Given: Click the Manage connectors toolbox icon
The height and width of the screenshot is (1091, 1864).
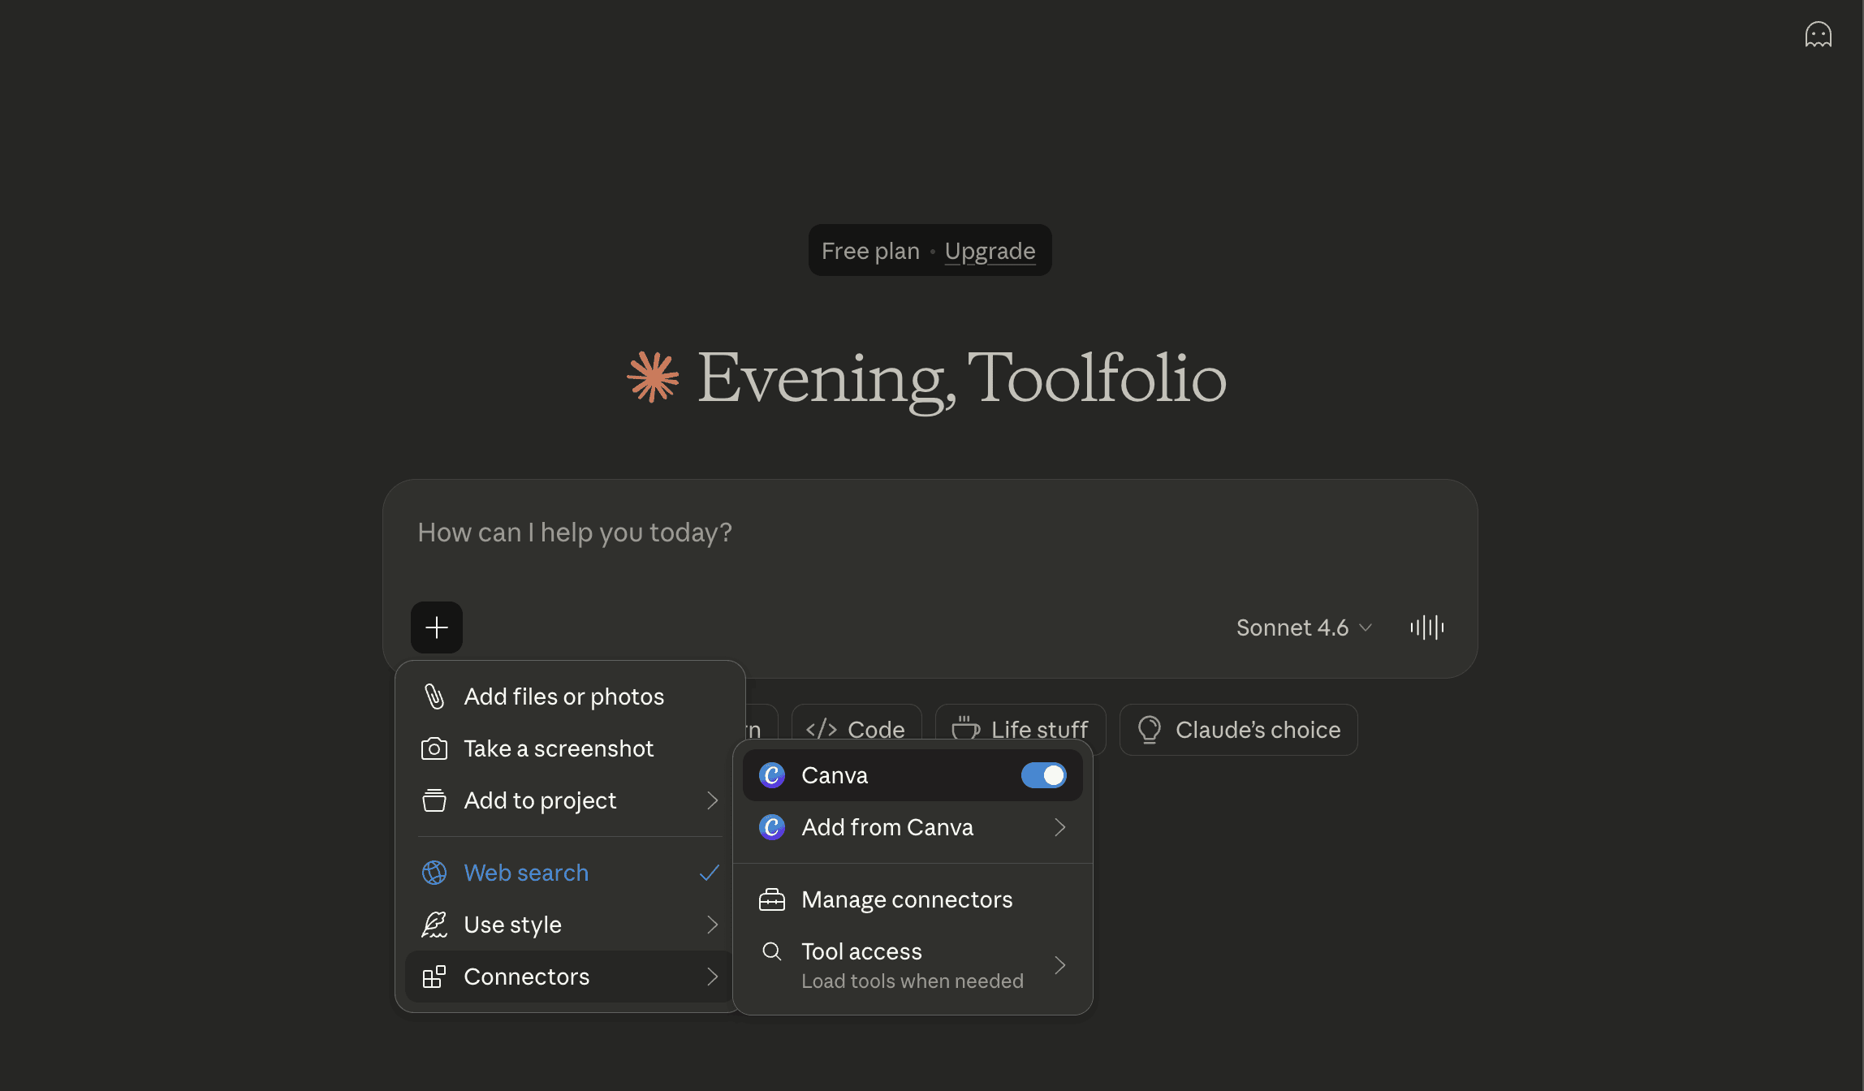Looking at the screenshot, I should [x=772, y=899].
